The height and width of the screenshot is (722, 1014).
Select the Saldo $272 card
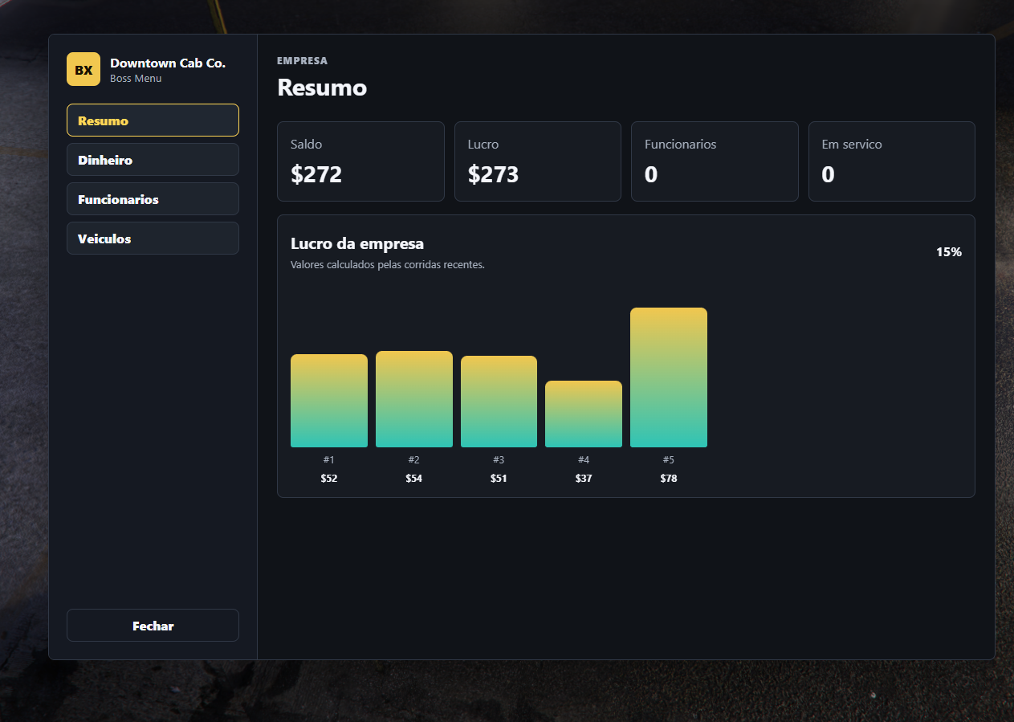(360, 161)
